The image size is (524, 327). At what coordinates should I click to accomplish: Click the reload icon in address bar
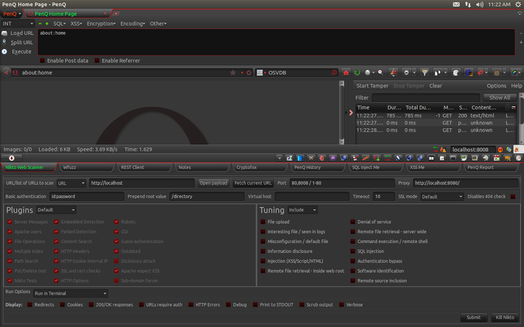click(x=249, y=72)
